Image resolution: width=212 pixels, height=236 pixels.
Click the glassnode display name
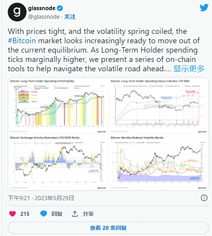pos(42,8)
